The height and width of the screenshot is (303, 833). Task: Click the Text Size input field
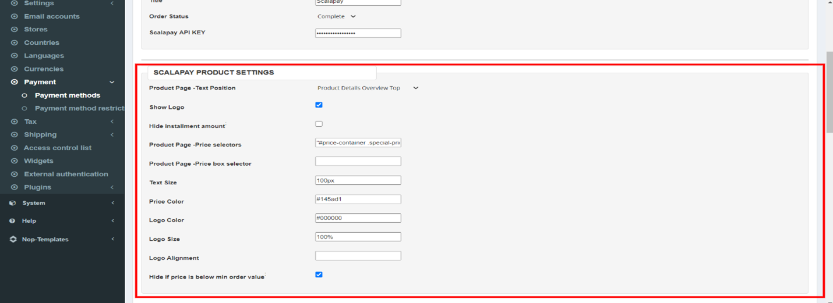coord(358,180)
